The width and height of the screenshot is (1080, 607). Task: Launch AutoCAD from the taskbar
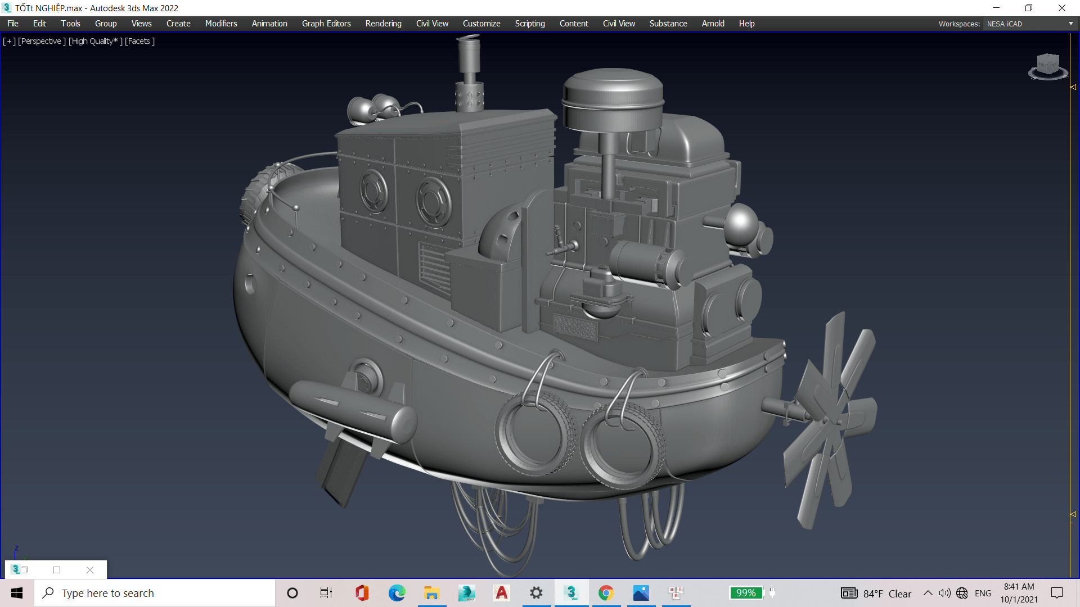pyautogui.click(x=501, y=593)
